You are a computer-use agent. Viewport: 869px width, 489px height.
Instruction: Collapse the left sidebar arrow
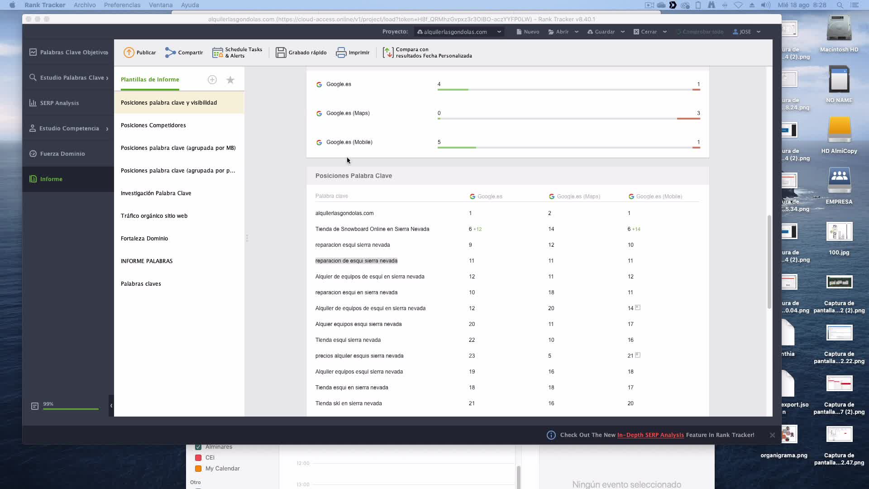111,406
